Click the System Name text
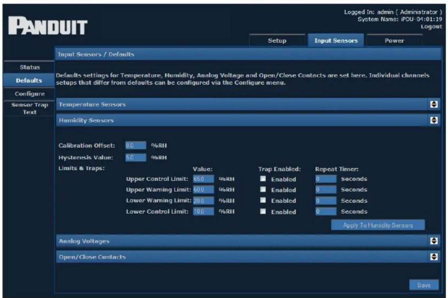This screenshot has width=448, height=298. tap(400, 19)
